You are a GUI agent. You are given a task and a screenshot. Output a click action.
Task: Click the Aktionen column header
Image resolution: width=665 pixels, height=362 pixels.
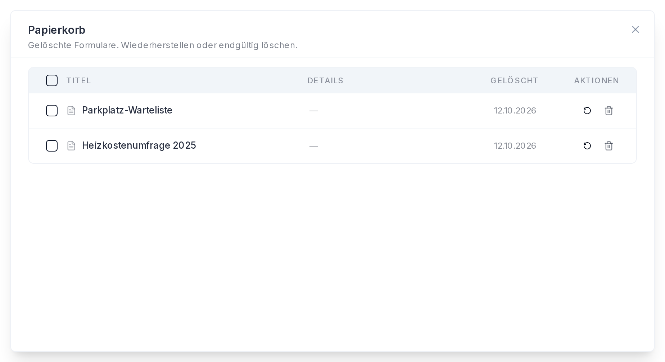[596, 81]
